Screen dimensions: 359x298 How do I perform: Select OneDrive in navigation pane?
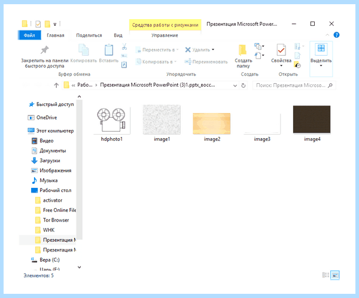point(42,117)
